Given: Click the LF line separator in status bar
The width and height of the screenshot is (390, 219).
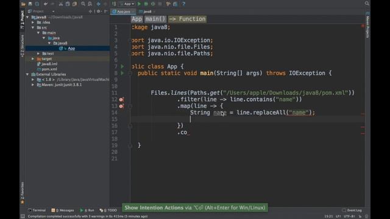Looking at the screenshot, I should pyautogui.click(x=338, y=217).
